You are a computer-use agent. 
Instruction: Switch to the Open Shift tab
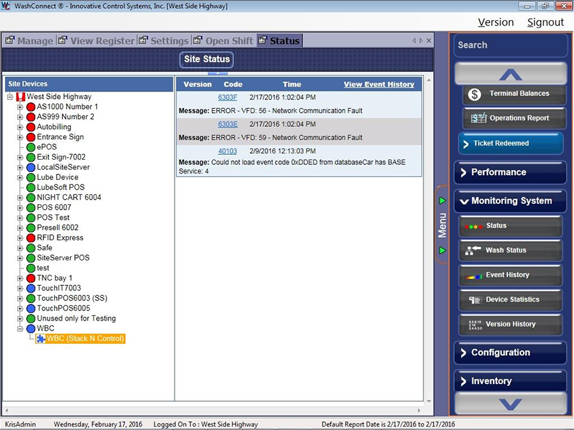point(229,41)
